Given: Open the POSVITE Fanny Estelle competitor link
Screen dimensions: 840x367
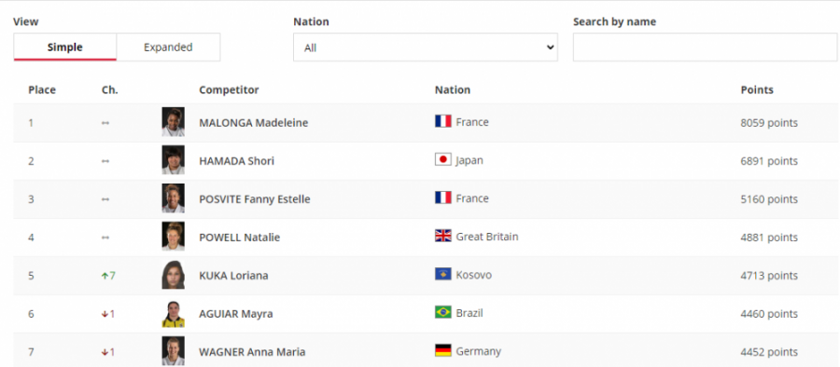Looking at the screenshot, I should point(255,199).
